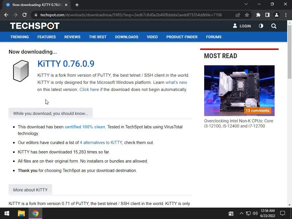Click the "Now downloading..." heading text

click(33, 52)
